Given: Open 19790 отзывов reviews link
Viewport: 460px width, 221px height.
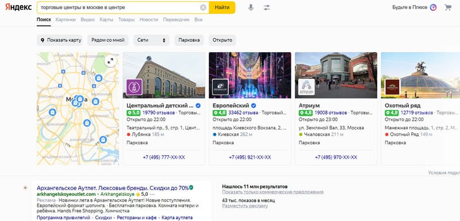Looking at the screenshot, I should click(159, 113).
